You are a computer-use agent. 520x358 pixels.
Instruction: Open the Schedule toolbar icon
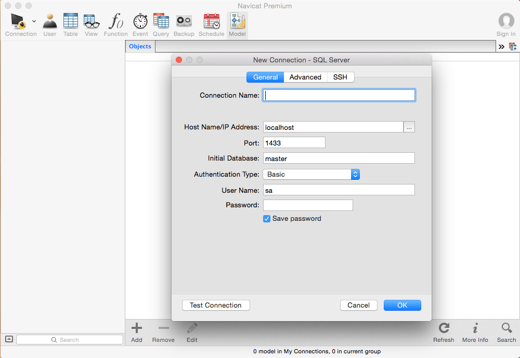(x=212, y=21)
